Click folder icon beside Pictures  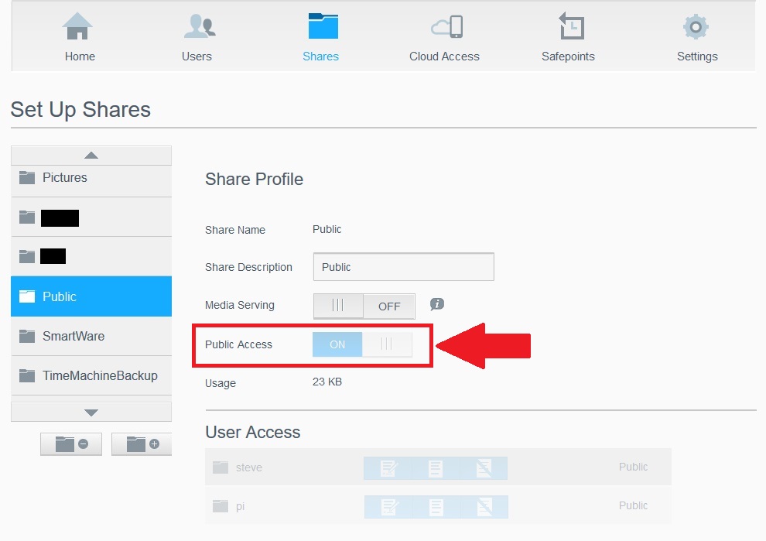27,177
